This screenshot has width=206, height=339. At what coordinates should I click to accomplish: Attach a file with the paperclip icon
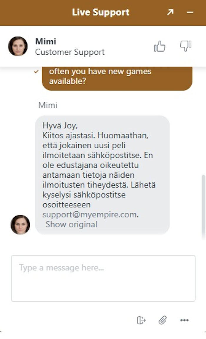(x=163, y=320)
